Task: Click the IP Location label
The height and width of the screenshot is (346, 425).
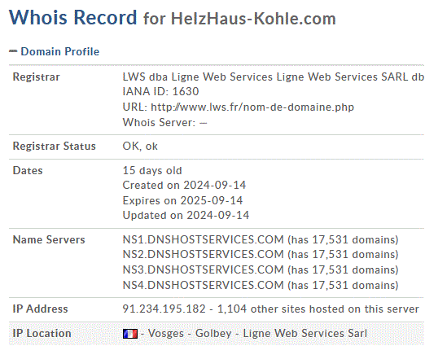Action: point(42,333)
